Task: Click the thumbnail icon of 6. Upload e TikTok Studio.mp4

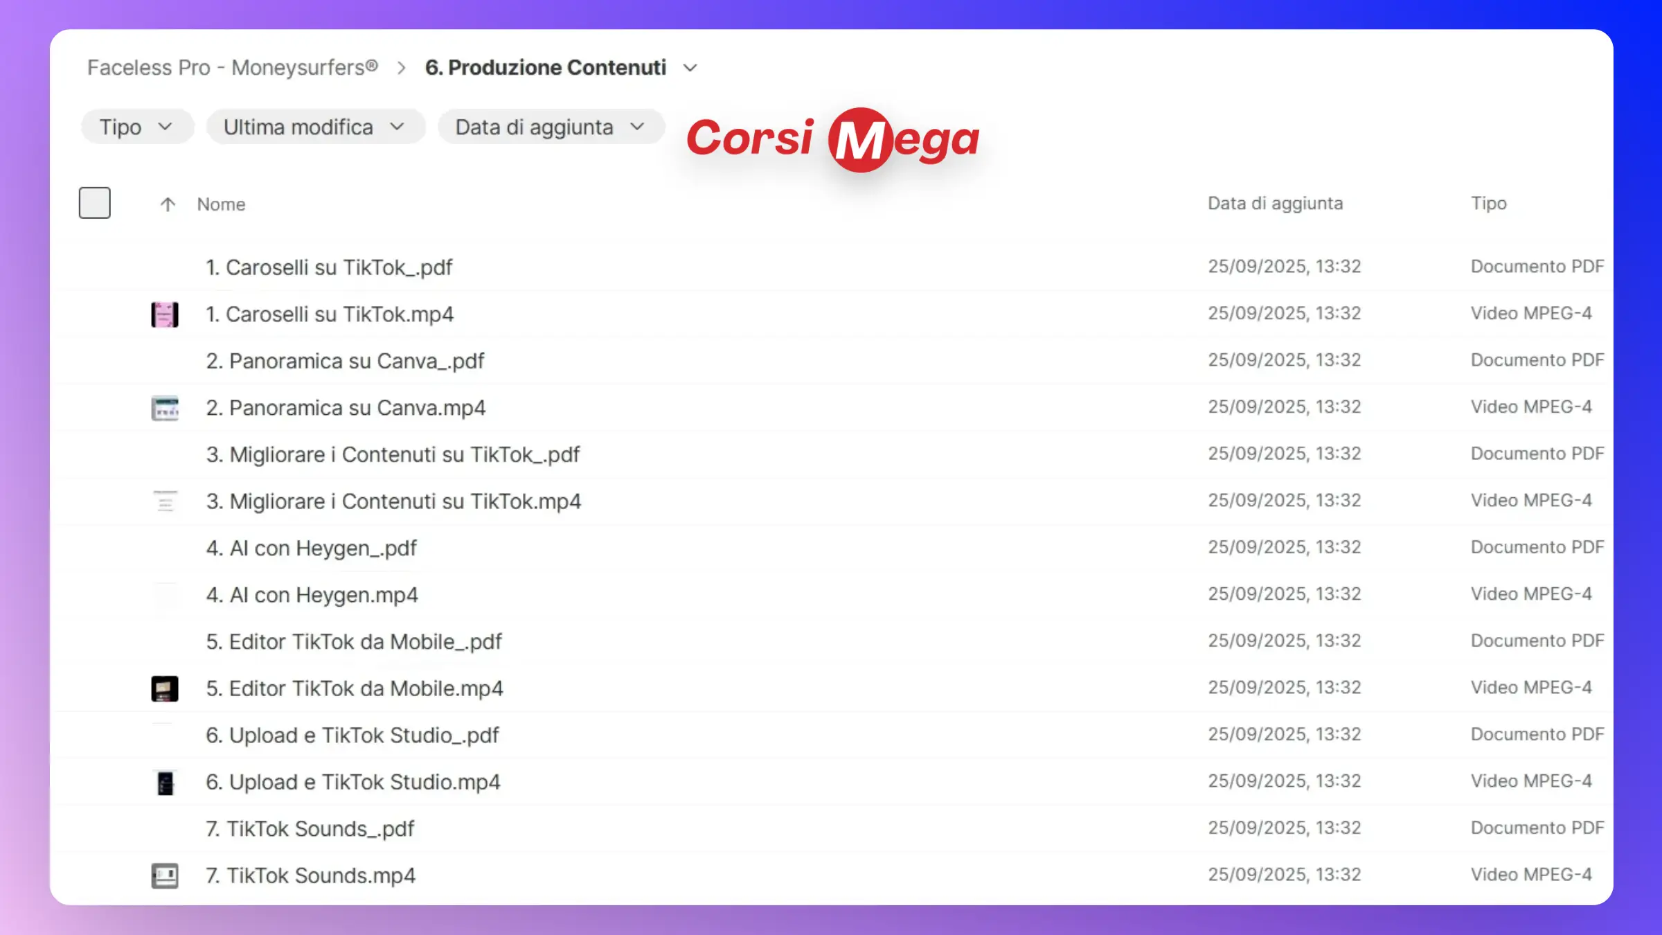Action: 165,783
